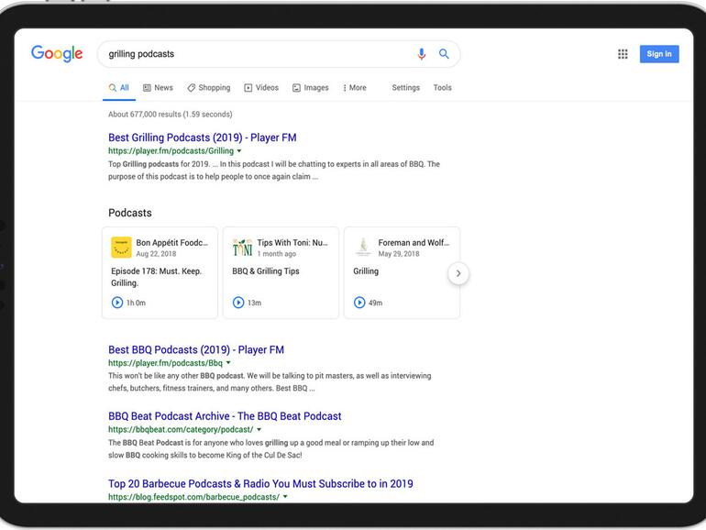Select the All results tab
This screenshot has height=530, width=706.
[x=119, y=88]
